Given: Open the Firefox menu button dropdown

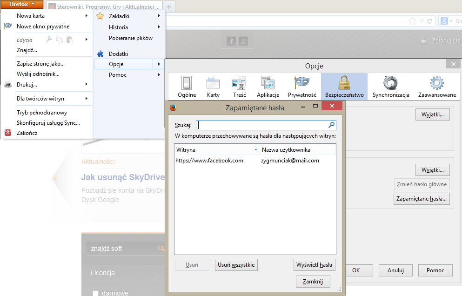Looking at the screenshot, I should (x=22, y=4).
